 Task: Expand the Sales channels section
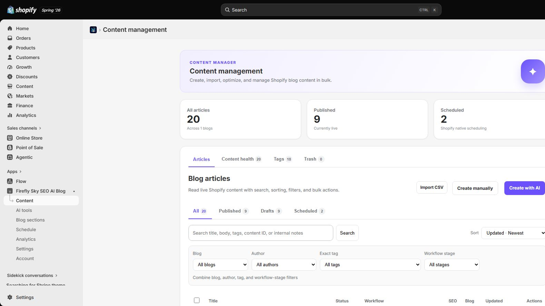coord(24,128)
